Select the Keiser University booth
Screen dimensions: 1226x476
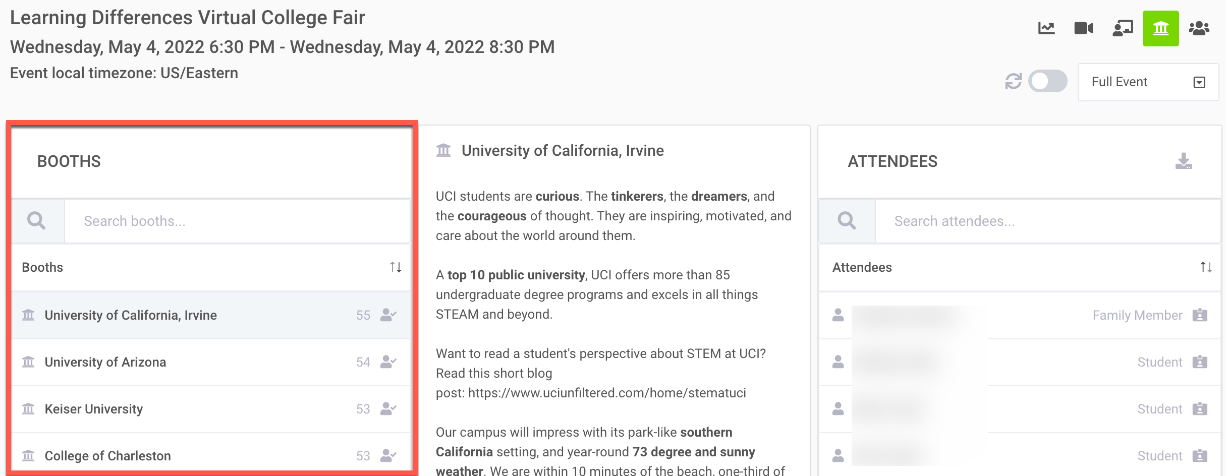tap(94, 409)
